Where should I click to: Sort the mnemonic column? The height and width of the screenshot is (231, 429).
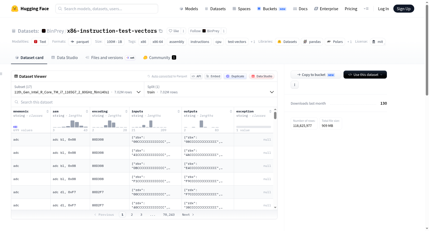point(47,111)
